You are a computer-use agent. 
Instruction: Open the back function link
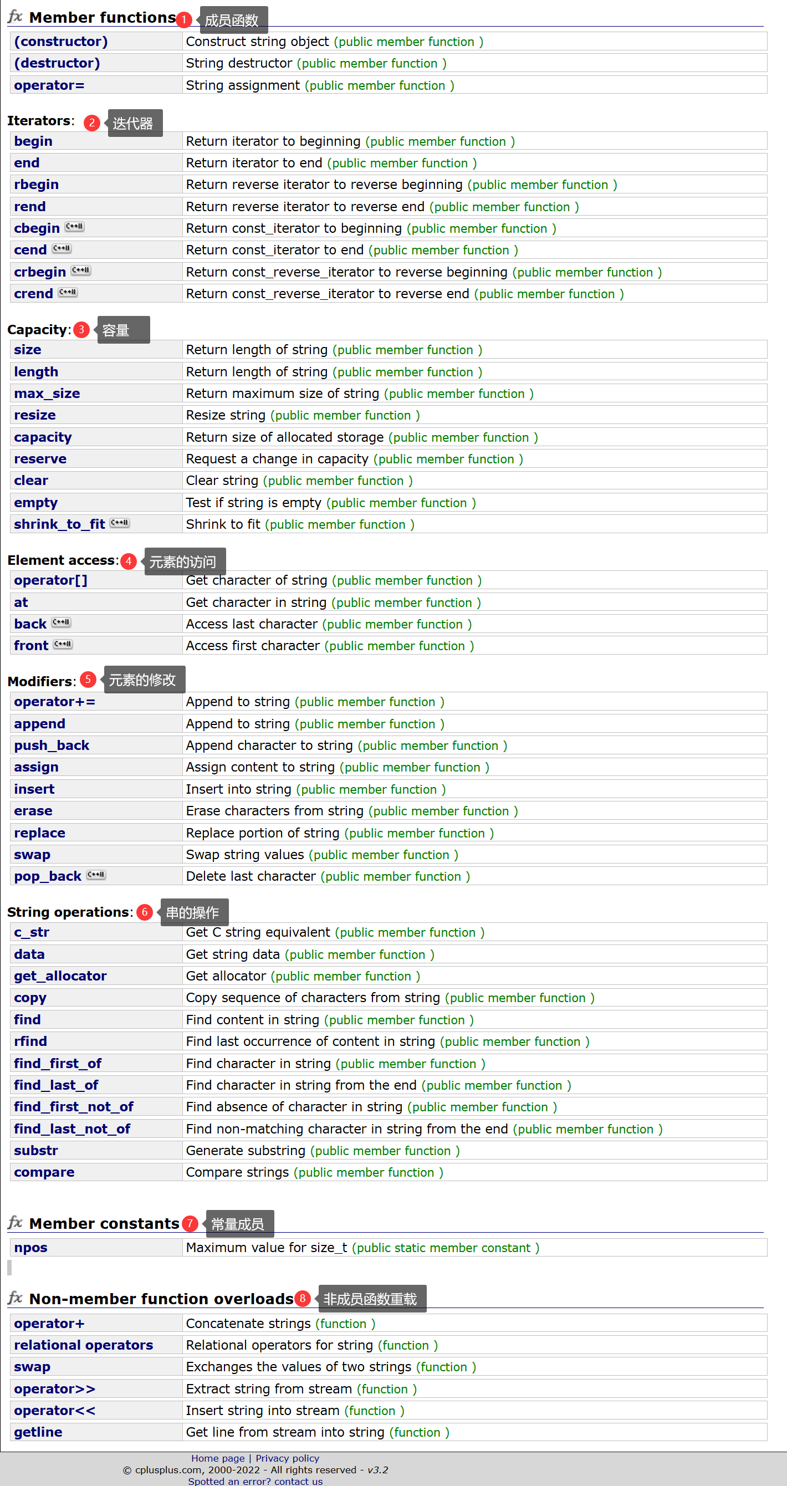click(30, 624)
